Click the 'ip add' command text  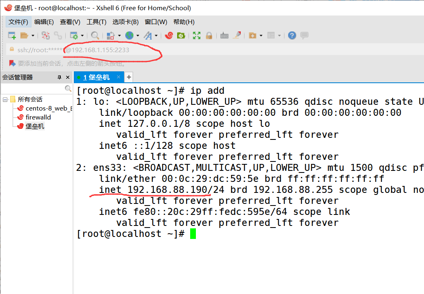[x=207, y=91]
